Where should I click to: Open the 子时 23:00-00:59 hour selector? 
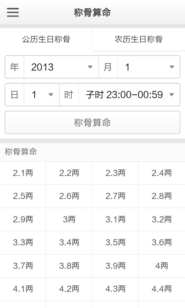click(x=129, y=95)
